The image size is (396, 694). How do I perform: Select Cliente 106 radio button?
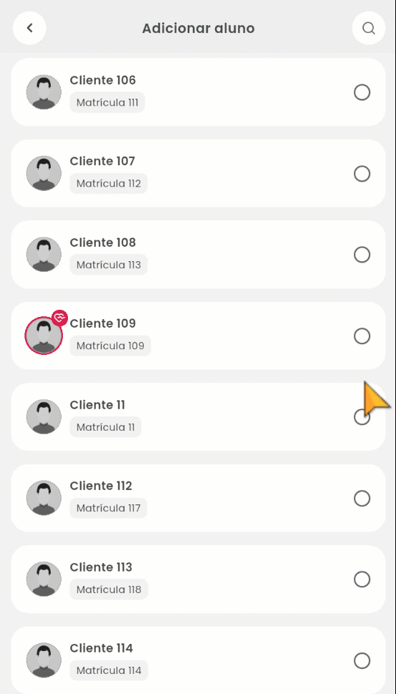click(x=362, y=92)
